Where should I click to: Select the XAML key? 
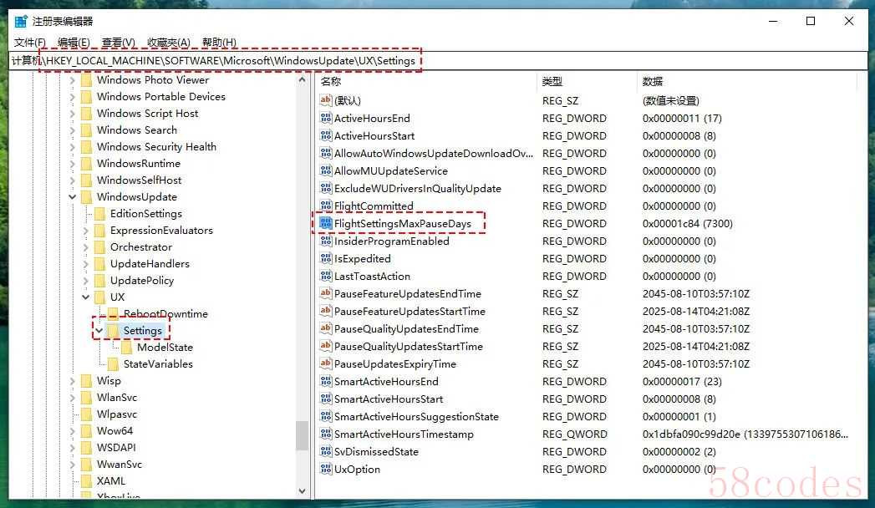pos(111,481)
